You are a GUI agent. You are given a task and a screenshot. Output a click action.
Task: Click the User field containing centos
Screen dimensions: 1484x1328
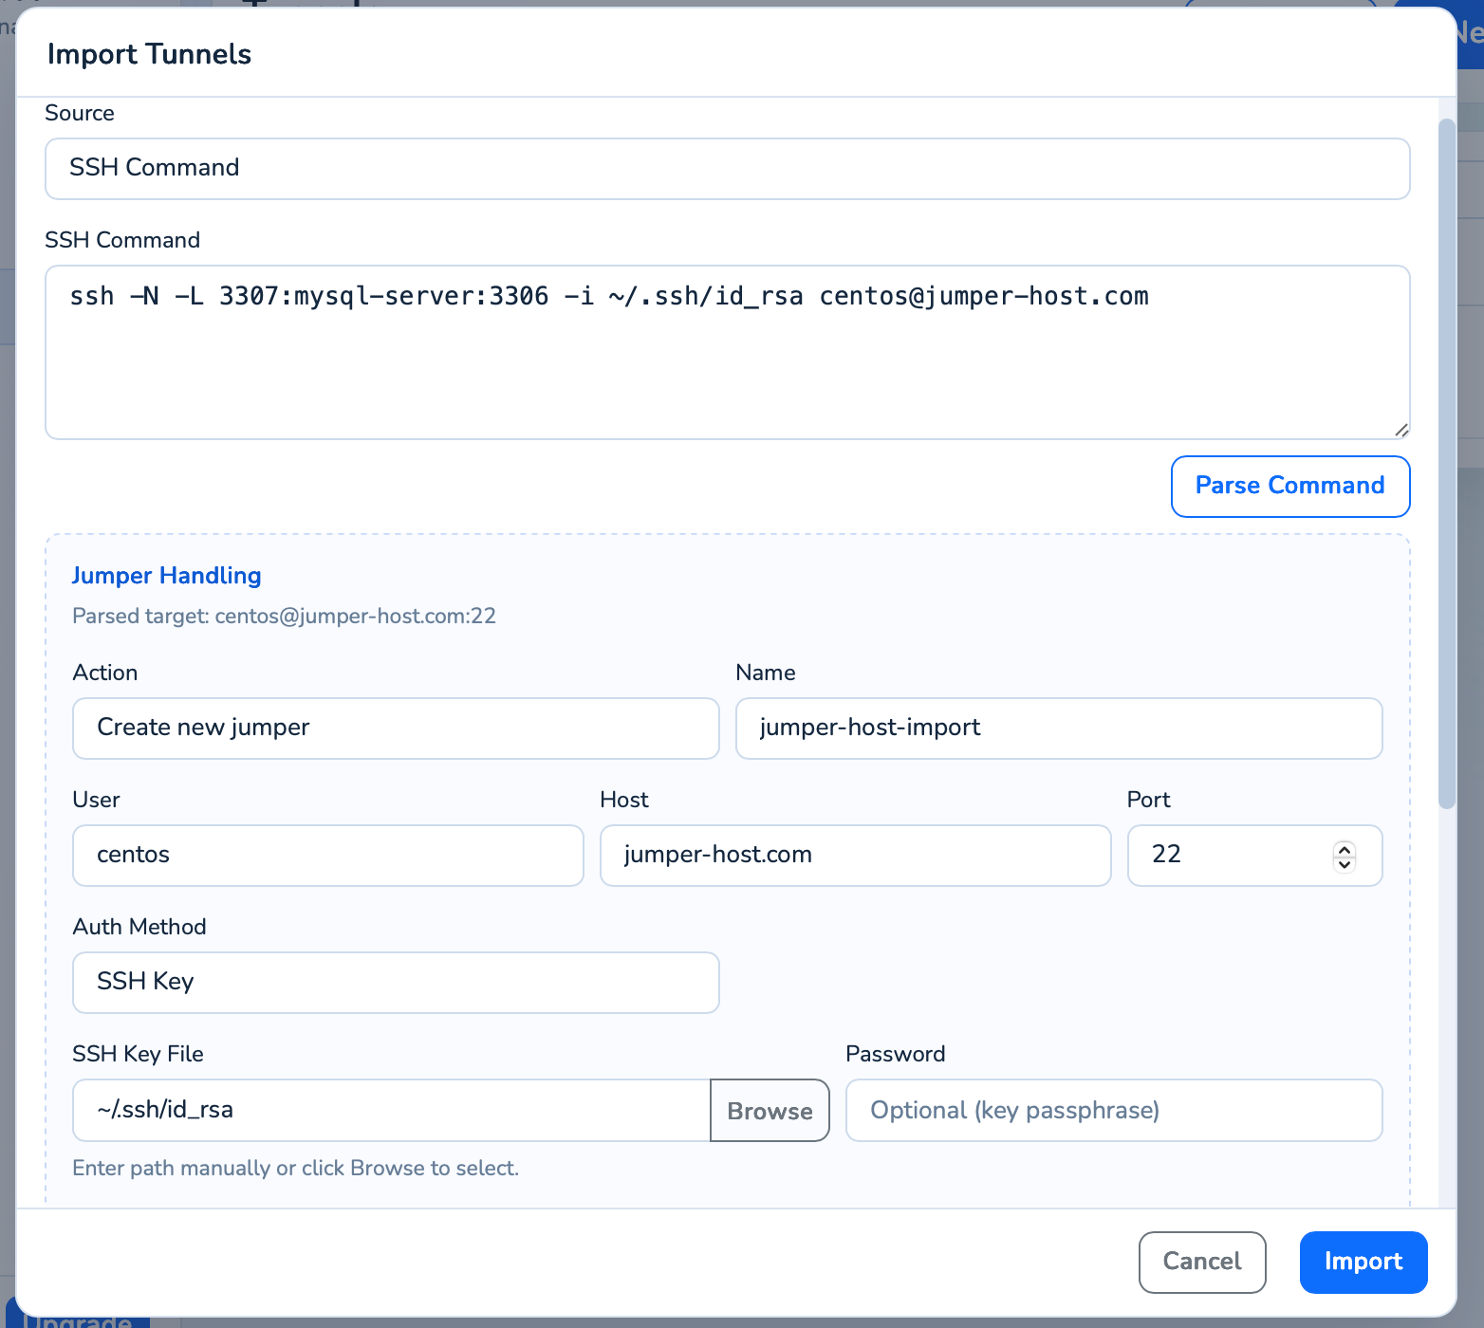pos(327,856)
